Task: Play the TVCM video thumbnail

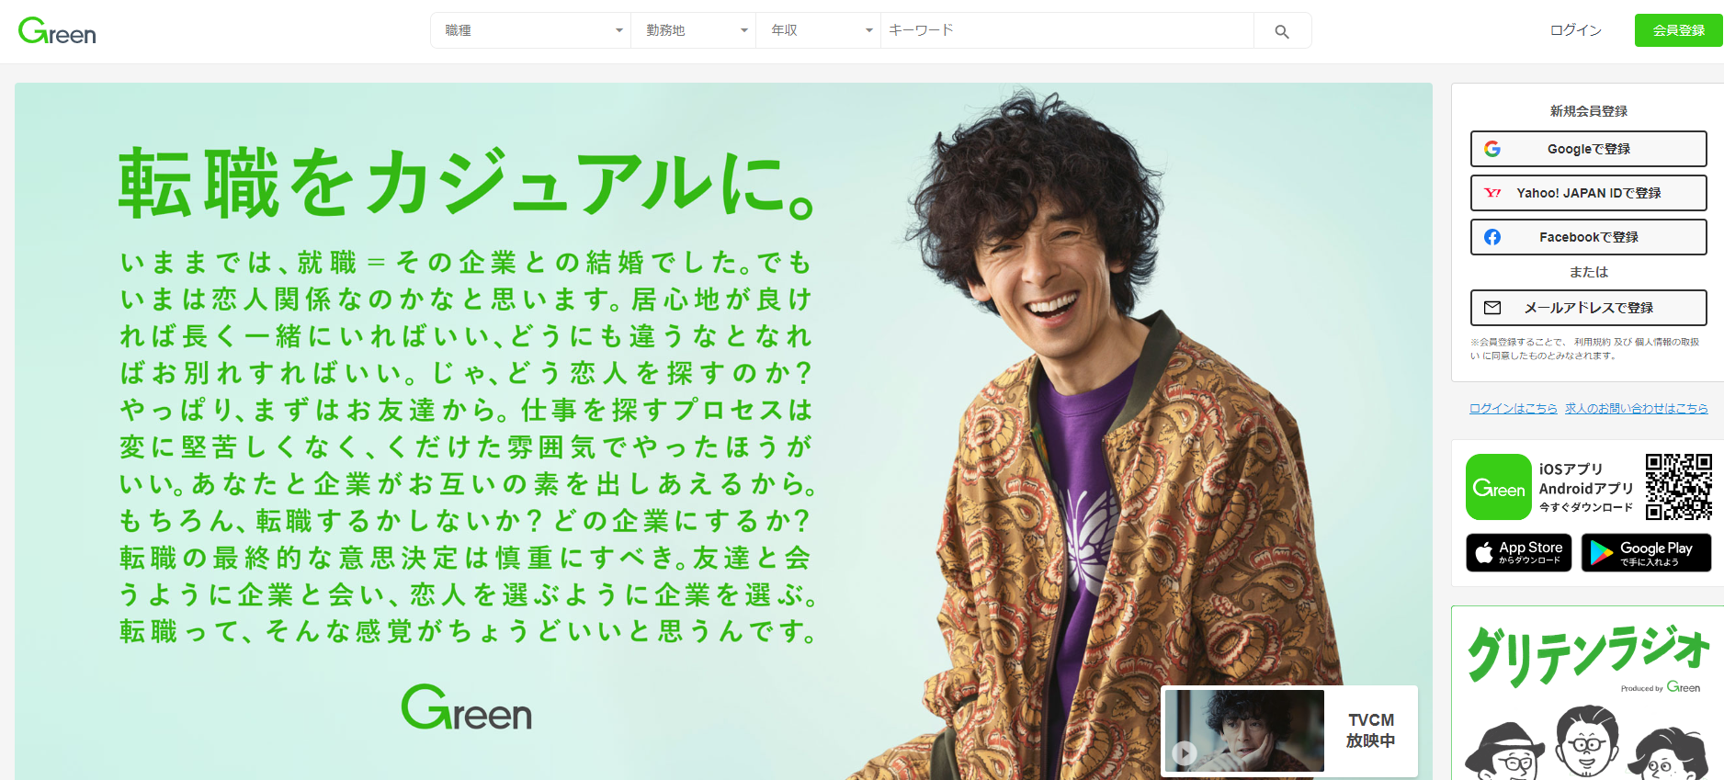Action: (1244, 730)
